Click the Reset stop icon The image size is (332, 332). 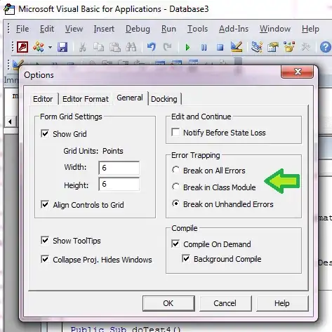point(220,48)
